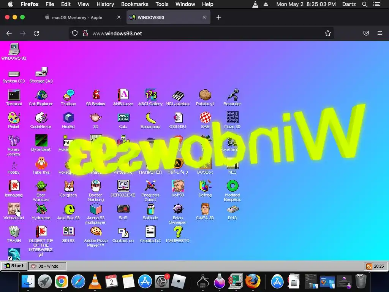Image resolution: width=389 pixels, height=292 pixels.
Task: Open 93 Realms game
Action: coord(96,95)
